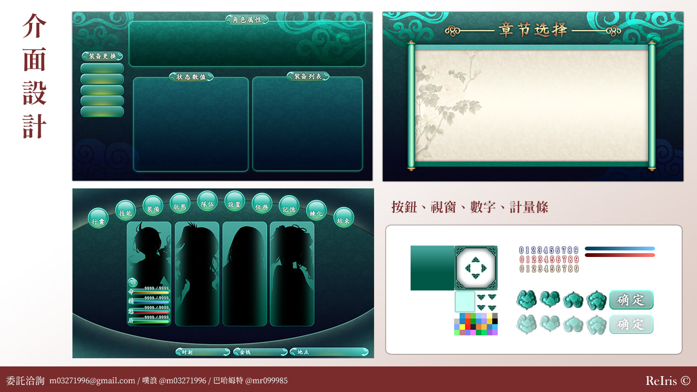Click the yellow 命 HP bar

152,293
